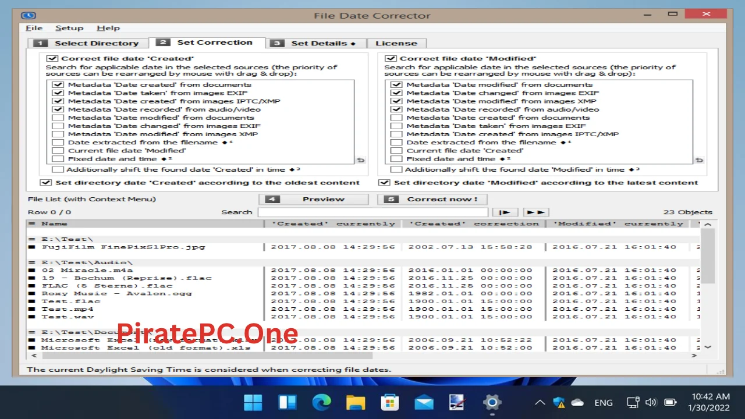
Task: Uncheck 'Date created' from images IPTC/XMP in Created list
Action: point(58,101)
